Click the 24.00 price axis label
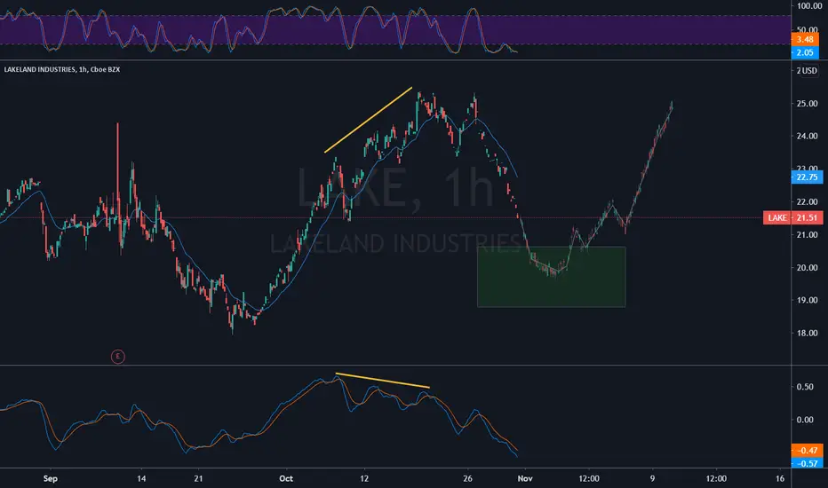The width and height of the screenshot is (828, 488). coord(807,136)
